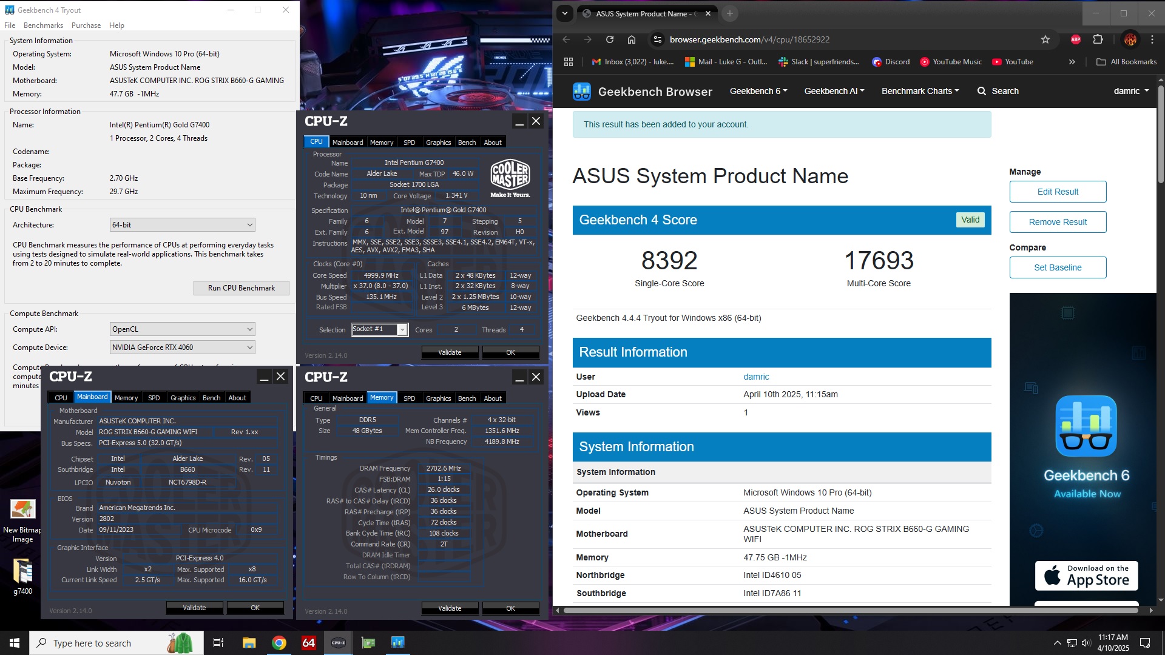Image resolution: width=1165 pixels, height=655 pixels.
Task: Click the AIDA64 taskbar icon
Action: tap(309, 643)
